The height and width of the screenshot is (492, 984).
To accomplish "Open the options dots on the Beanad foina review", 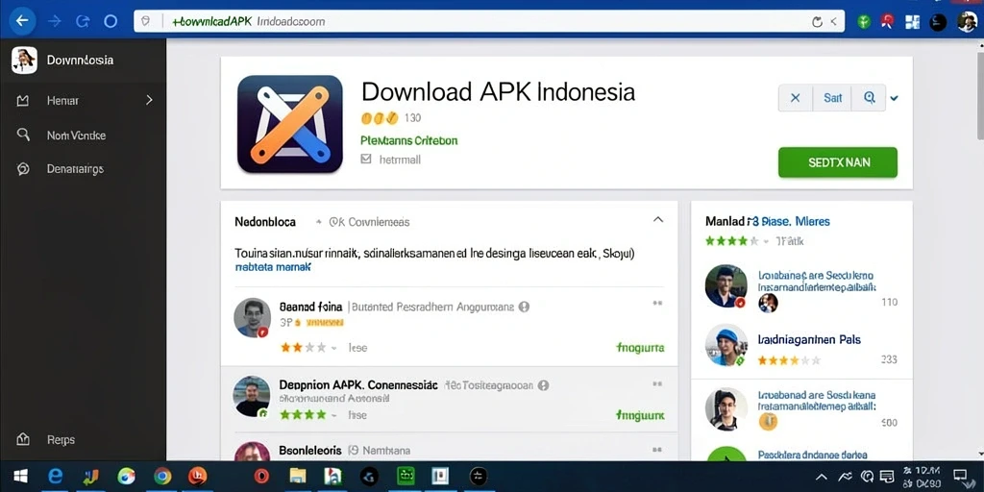I will (657, 303).
